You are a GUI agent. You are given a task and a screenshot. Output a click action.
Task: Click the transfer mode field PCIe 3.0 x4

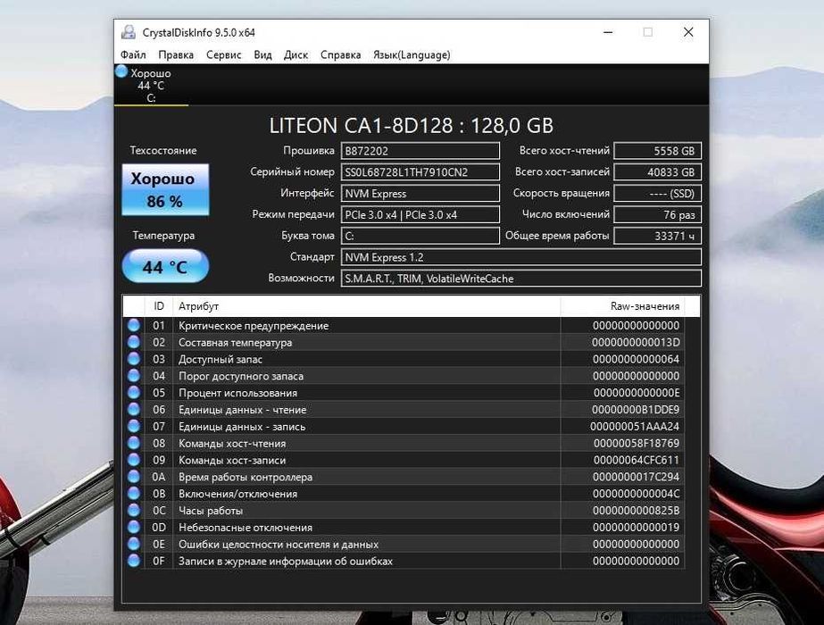coord(420,214)
